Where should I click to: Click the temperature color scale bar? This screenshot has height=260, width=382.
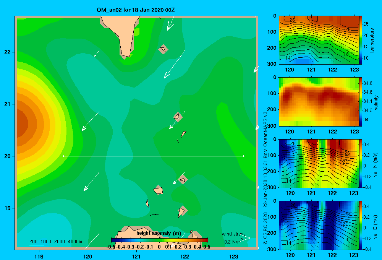pyautogui.click(x=361, y=40)
